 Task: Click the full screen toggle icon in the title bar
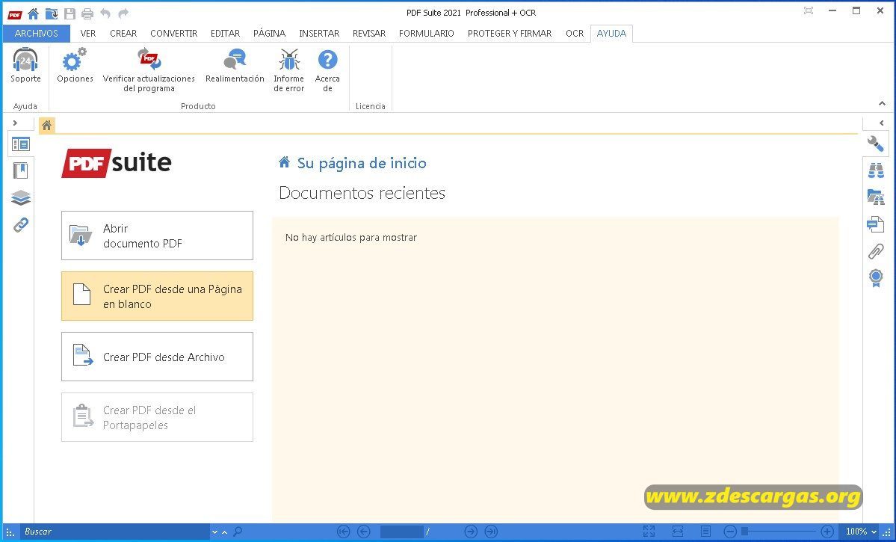pyautogui.click(x=808, y=11)
